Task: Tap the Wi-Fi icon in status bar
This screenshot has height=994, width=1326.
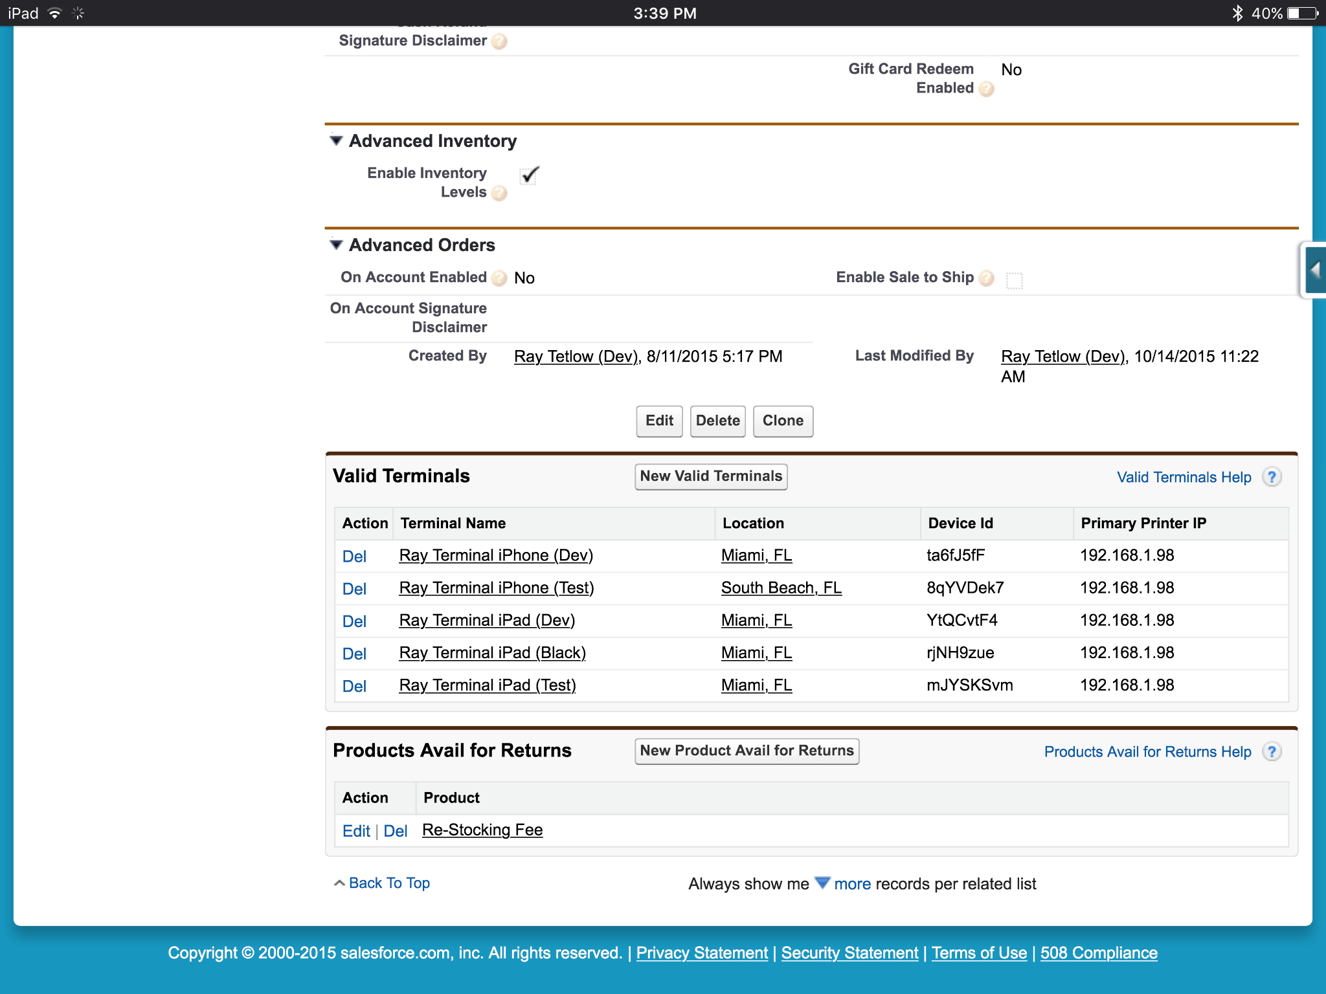Action: 56,13
